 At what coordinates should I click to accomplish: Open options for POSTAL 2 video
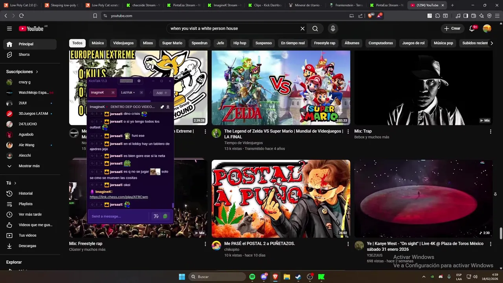click(348, 244)
